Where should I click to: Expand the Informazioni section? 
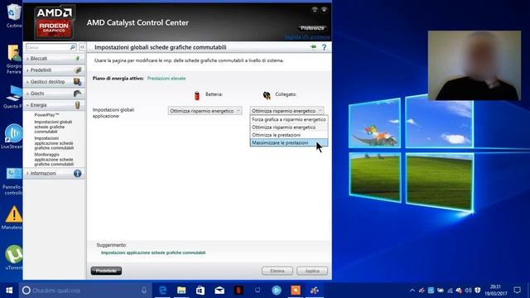54,173
